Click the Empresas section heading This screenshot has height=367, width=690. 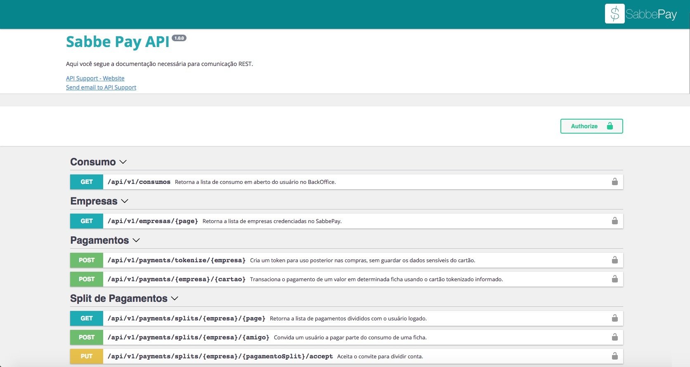94,201
